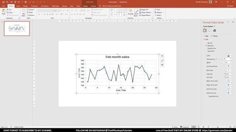The image size is (236, 132).
Task: Click the user account avatar picture
Action: pyautogui.click(x=211, y=2)
